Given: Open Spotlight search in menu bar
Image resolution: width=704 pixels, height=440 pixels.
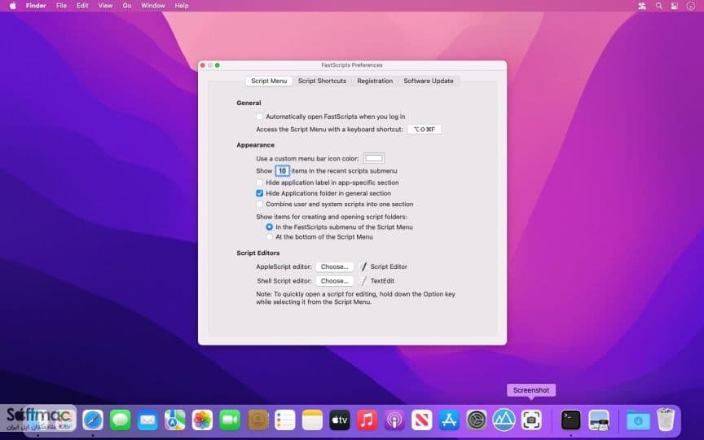Looking at the screenshot, I should (658, 6).
